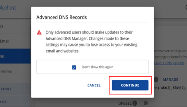The height and width of the screenshot is (107, 187).
Task: Click the "Don't show this again" label
Action: click(98, 67)
